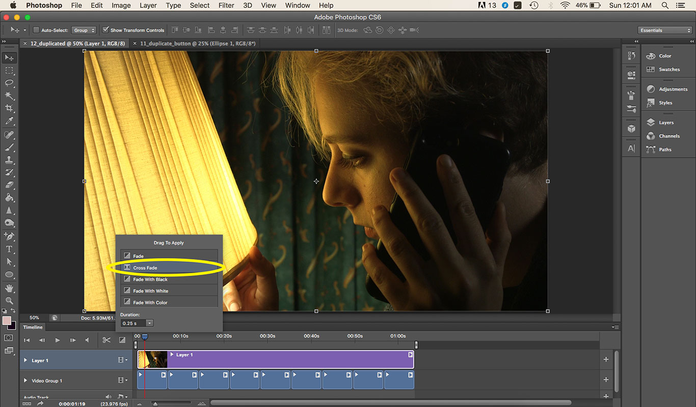Click the 50% zoom level field
The image size is (696, 407).
[34, 318]
